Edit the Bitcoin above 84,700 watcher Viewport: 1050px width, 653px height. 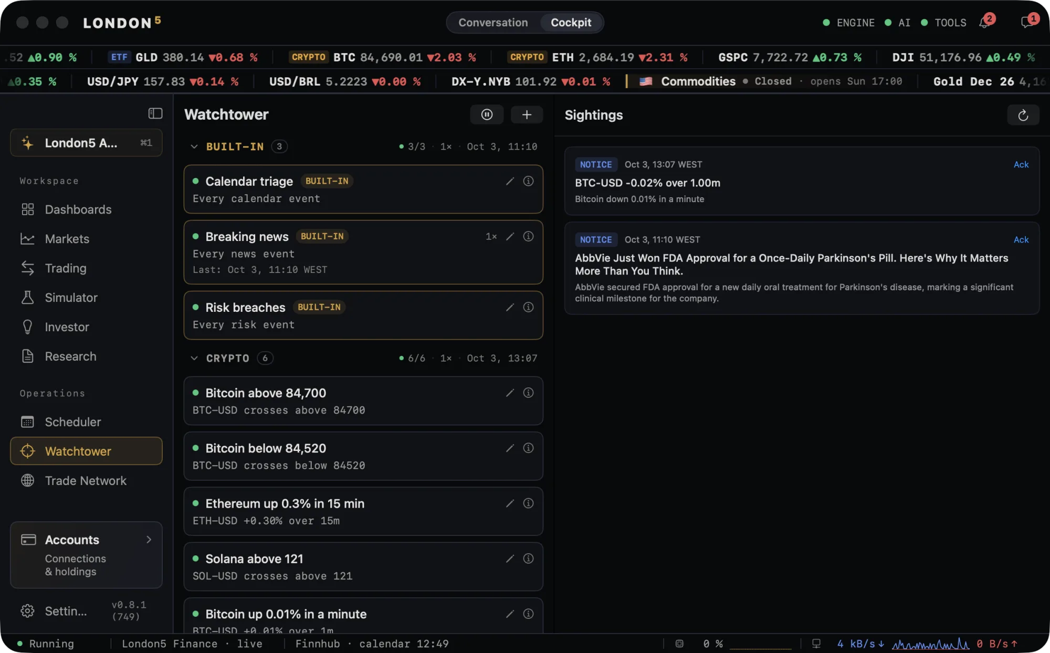point(510,393)
